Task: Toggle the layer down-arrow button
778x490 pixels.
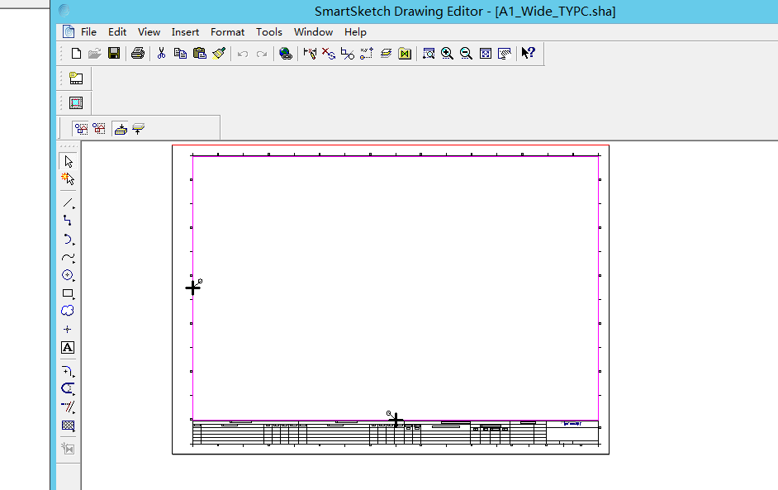Action: [x=121, y=129]
